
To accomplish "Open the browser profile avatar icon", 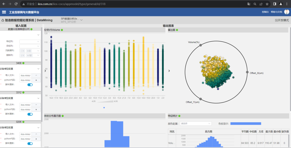I will click(x=281, y=4).
